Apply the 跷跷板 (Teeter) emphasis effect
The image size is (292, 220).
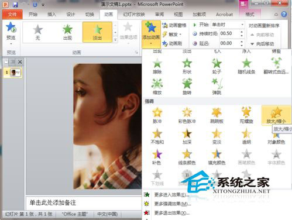tap(217, 115)
